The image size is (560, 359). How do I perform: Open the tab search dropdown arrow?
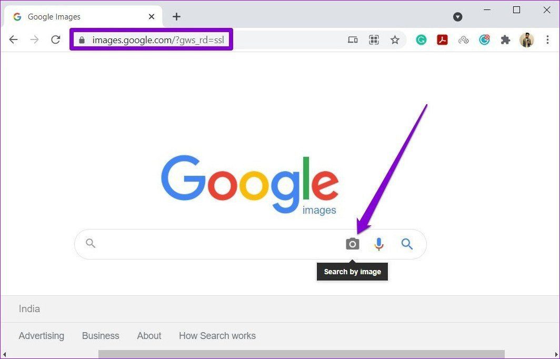457,17
